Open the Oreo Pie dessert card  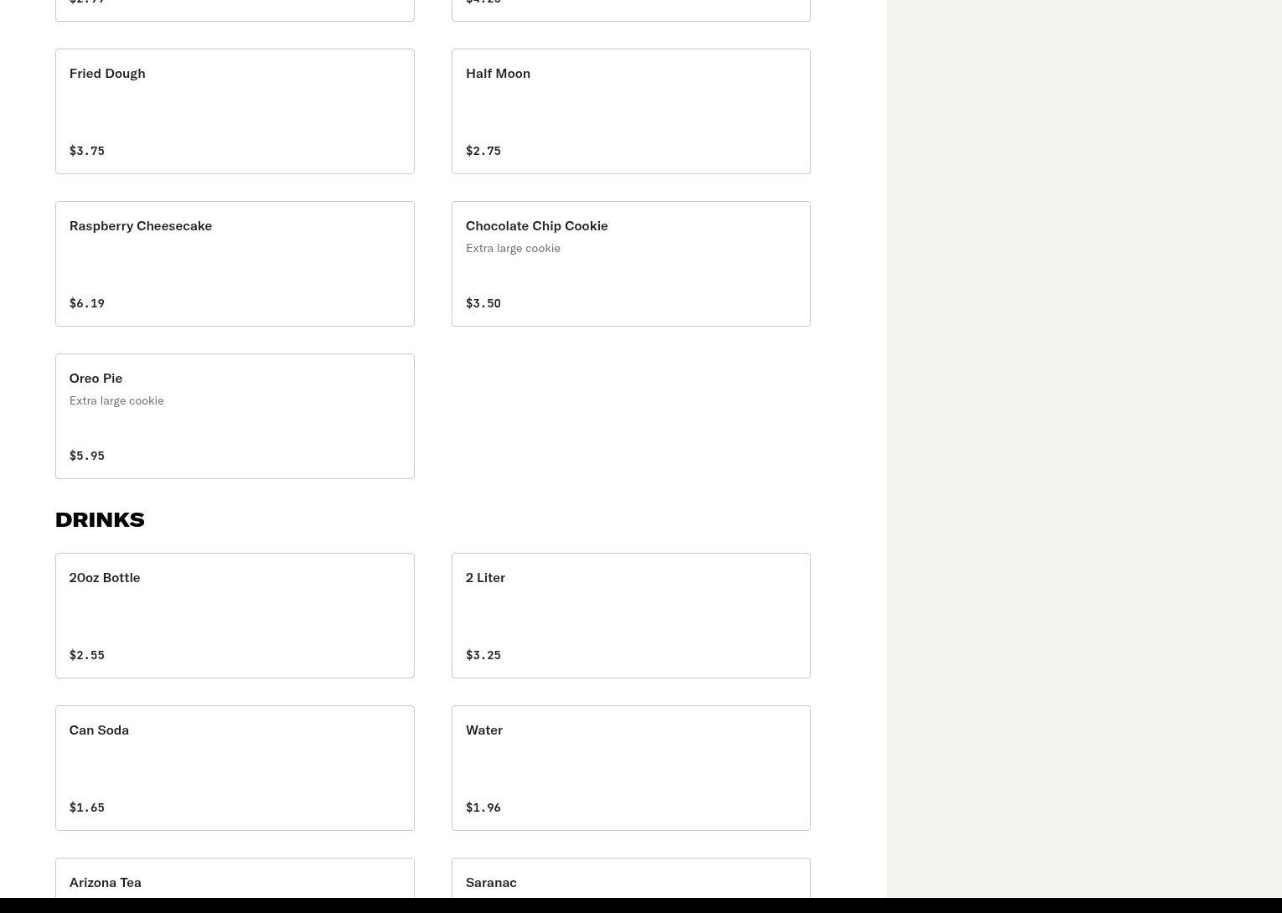(x=235, y=416)
